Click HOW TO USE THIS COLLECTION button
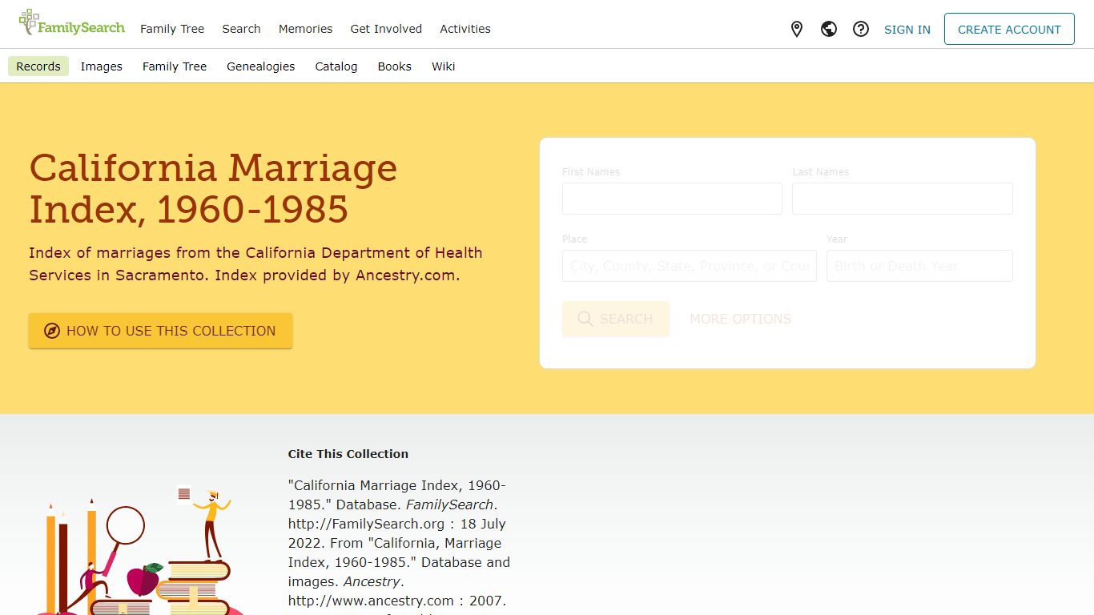The image size is (1094, 615). [161, 331]
